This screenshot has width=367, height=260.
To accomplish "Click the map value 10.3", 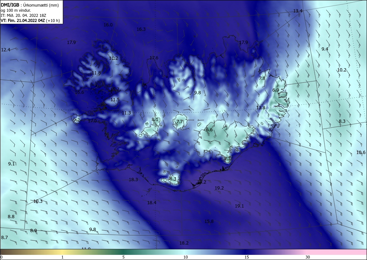I will 38,201.
